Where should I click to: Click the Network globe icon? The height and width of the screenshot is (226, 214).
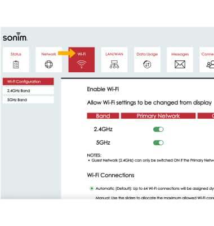pos(49,64)
